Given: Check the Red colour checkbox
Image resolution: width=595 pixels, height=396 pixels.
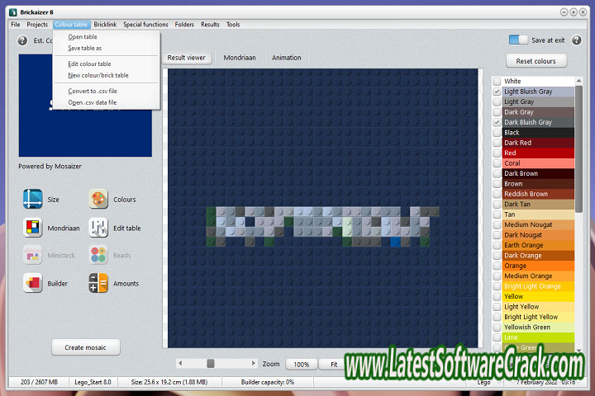Looking at the screenshot, I should [497, 153].
